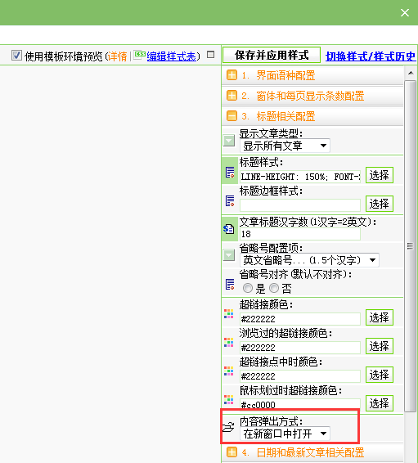Select 是 for 省略号对齐
Viewport: 418px width, 463px height.
tap(248, 288)
